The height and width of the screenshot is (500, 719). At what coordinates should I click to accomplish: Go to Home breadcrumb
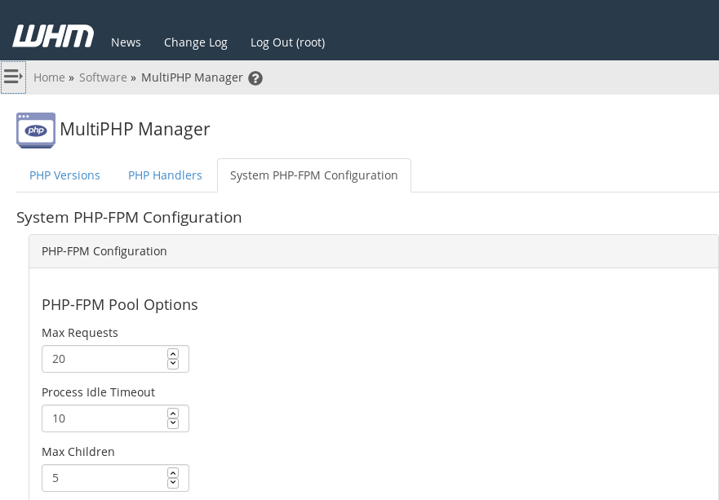49,77
